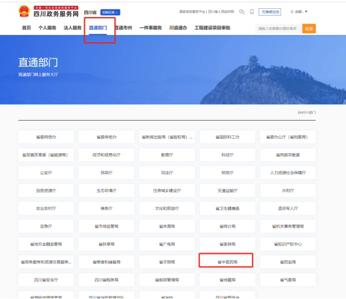
Task: Open department 省国防科工办
Action: (x=227, y=137)
